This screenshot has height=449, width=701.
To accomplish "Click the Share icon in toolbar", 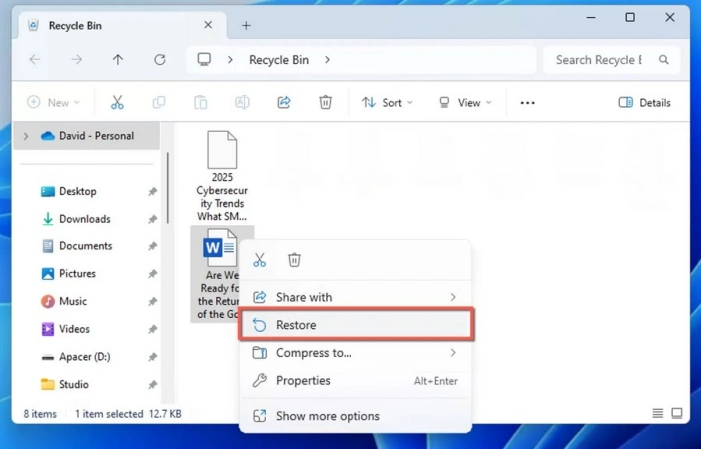I will coord(284,102).
